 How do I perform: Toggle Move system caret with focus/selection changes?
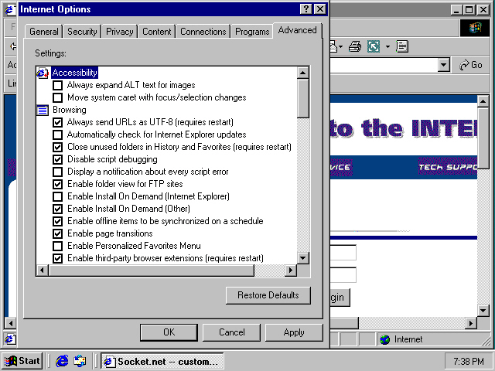pyautogui.click(x=57, y=97)
